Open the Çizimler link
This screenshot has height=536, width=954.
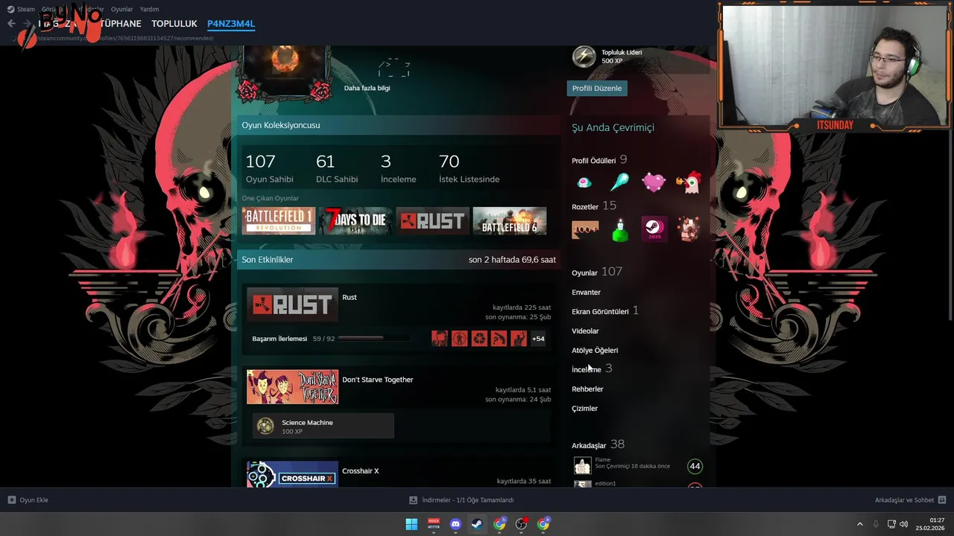(x=584, y=409)
